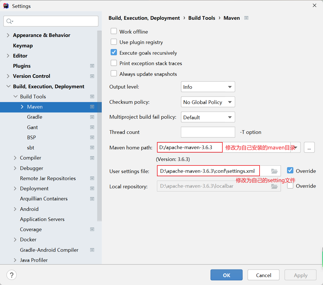The image size is (323, 285).
Task: Check Use plugin registry
Action: pos(114,42)
